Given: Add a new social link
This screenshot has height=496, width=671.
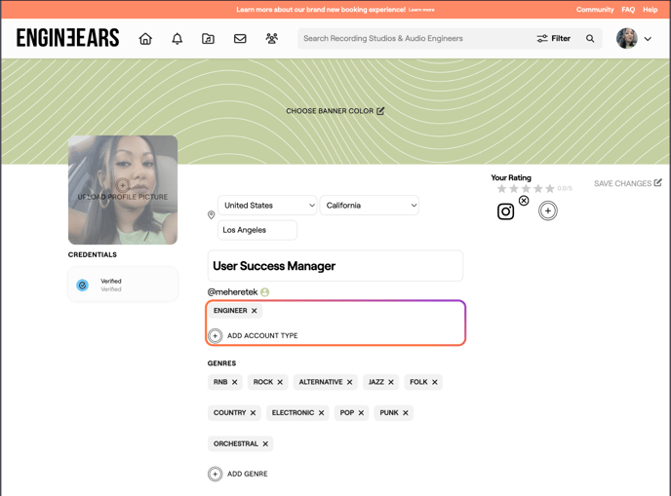Looking at the screenshot, I should click(548, 210).
